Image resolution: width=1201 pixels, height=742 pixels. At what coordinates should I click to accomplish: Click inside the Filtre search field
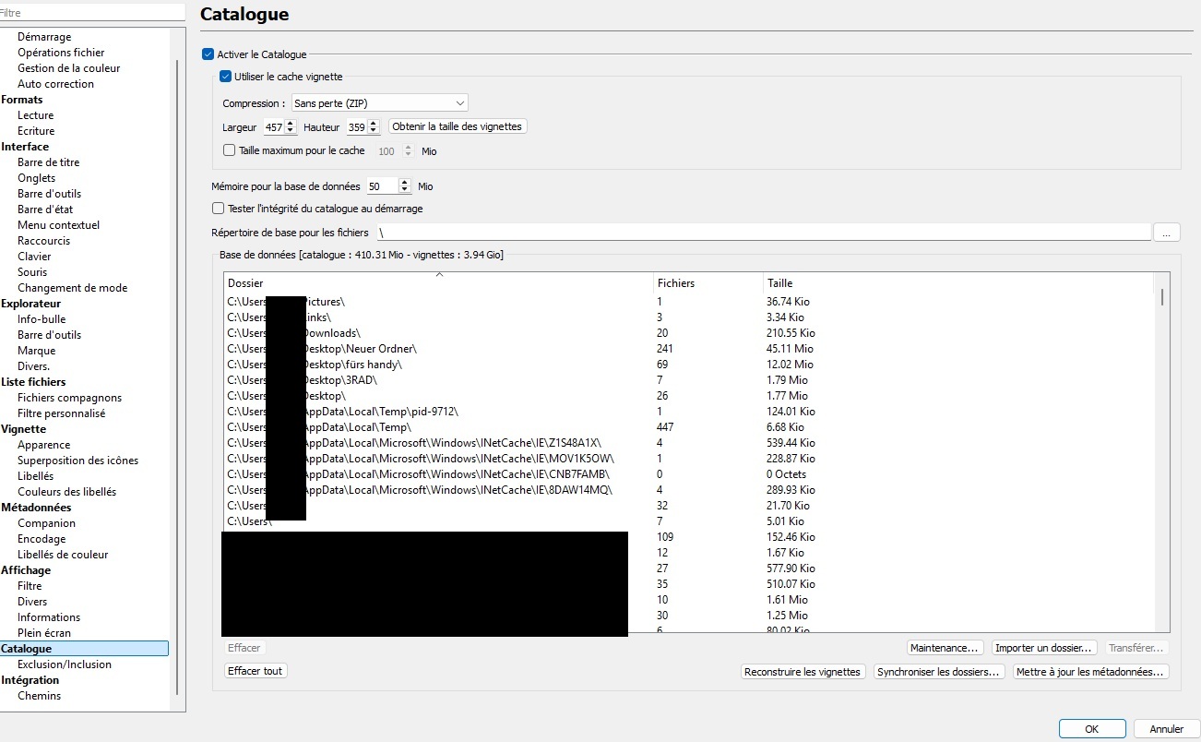92,11
